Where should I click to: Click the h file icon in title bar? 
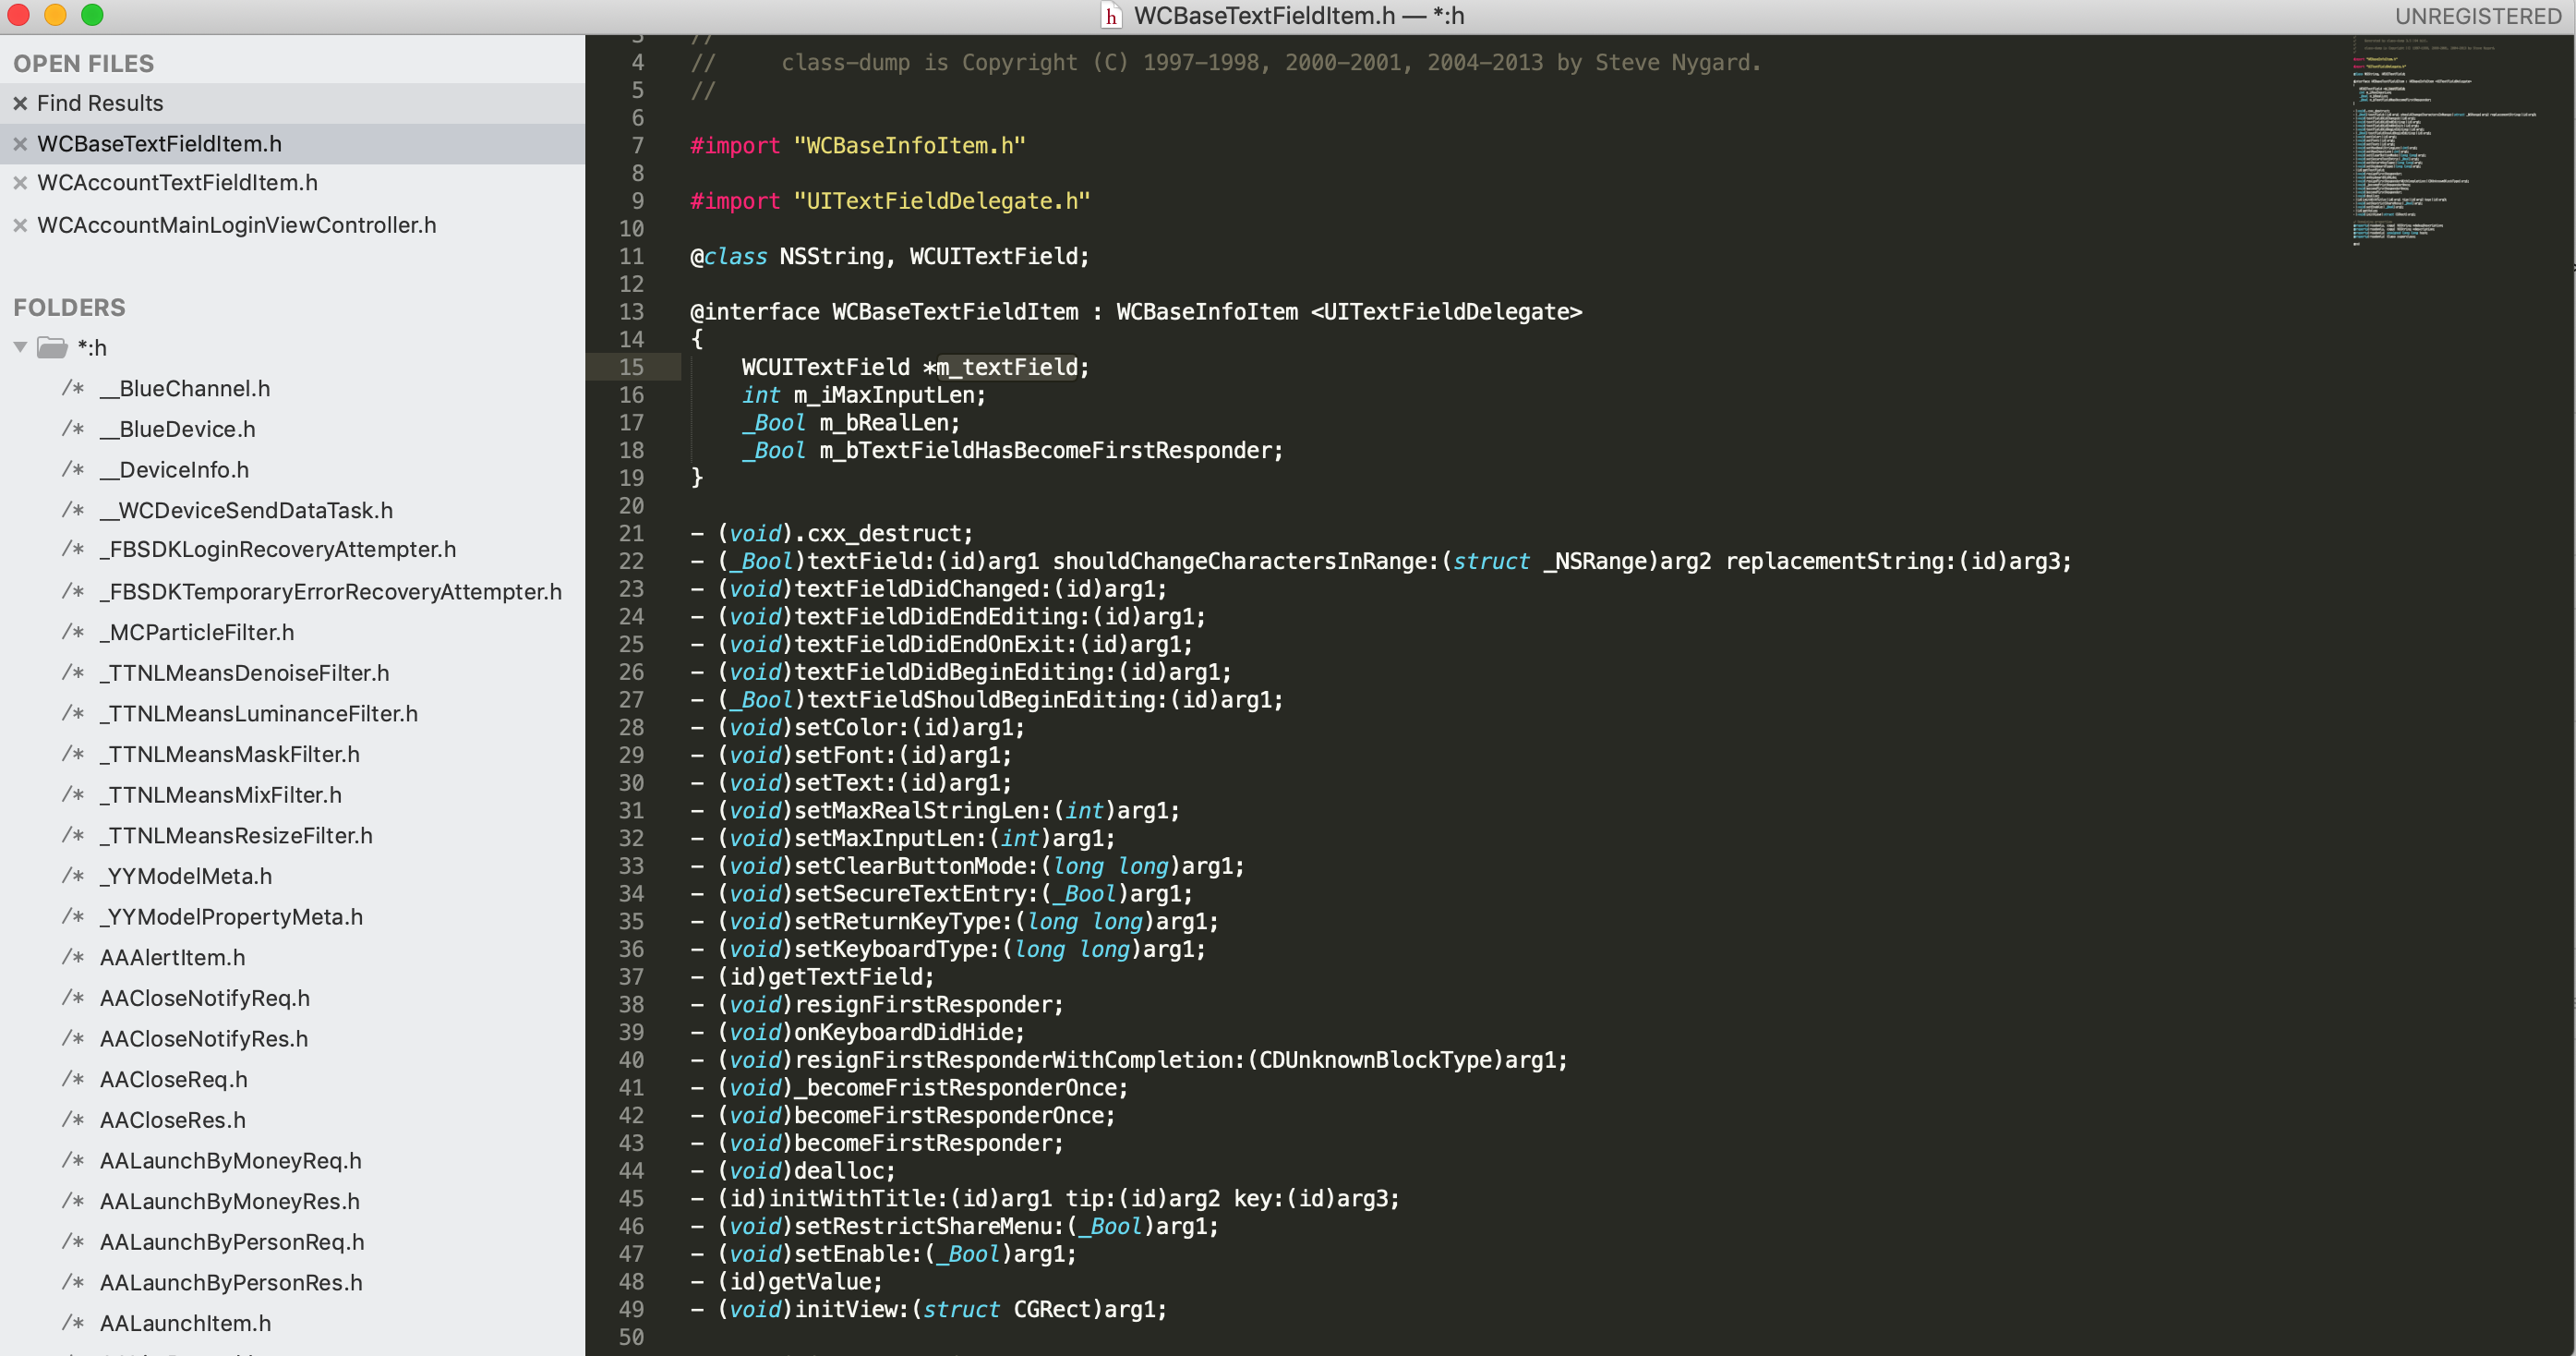(1110, 16)
